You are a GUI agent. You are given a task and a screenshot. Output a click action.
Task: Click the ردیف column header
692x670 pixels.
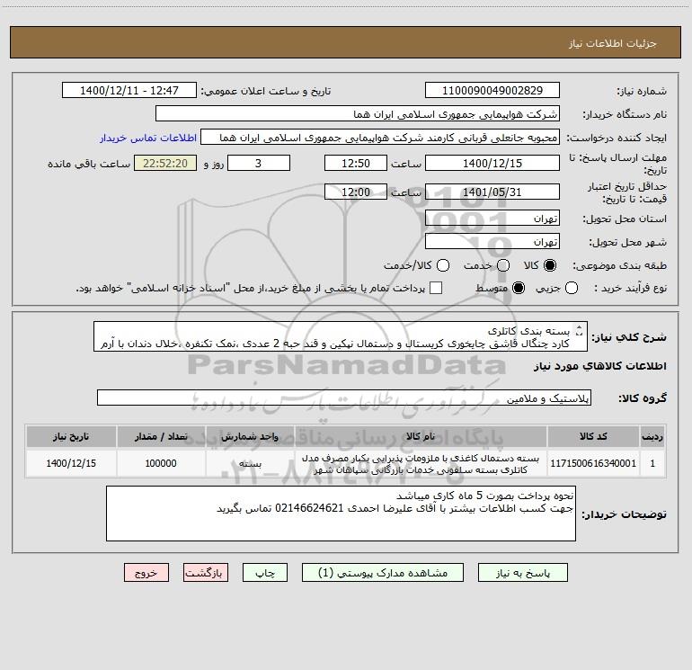pyautogui.click(x=652, y=437)
